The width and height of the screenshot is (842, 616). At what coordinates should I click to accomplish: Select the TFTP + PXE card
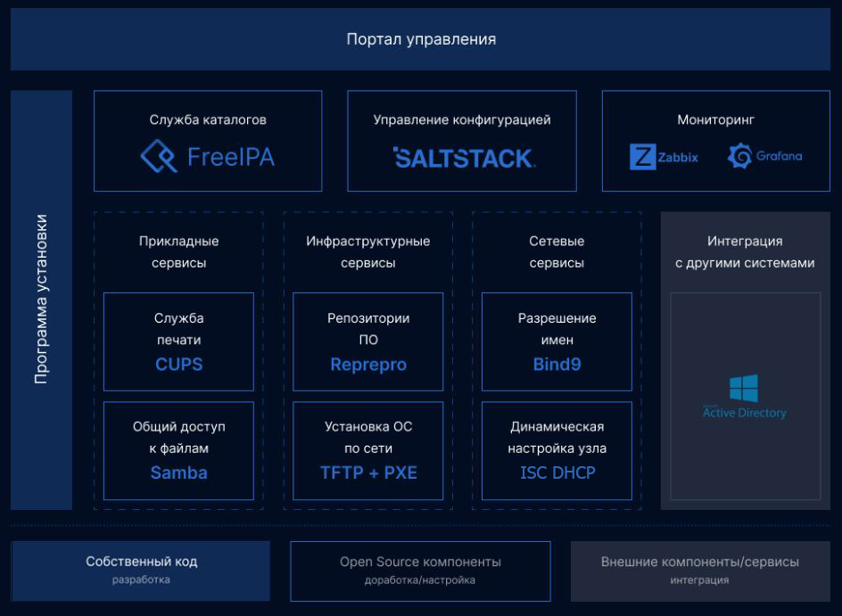pos(367,451)
